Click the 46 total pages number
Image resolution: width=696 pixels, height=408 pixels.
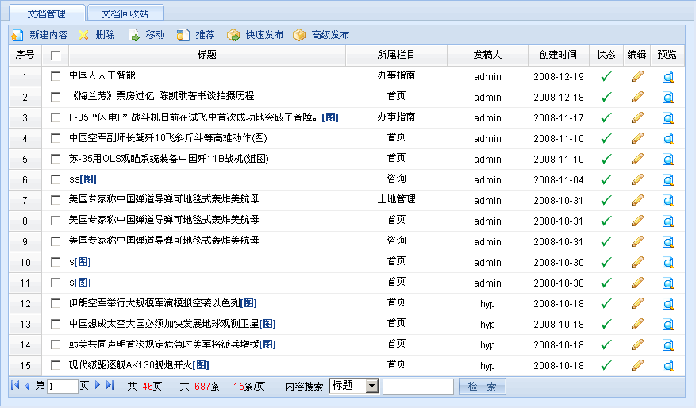click(148, 387)
